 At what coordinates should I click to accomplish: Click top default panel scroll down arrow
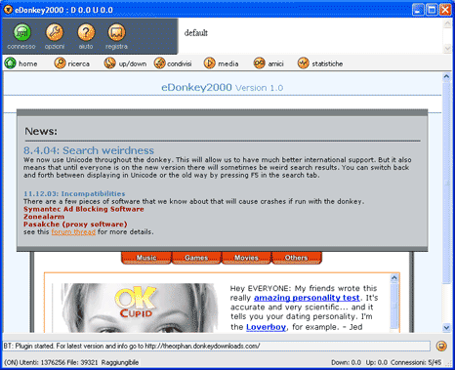pos(447,49)
